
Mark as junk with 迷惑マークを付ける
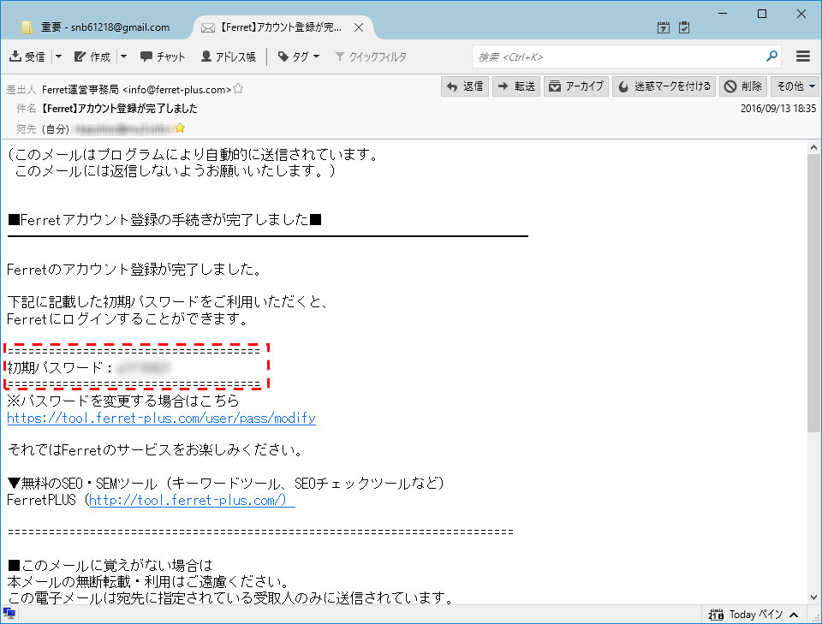tap(664, 86)
